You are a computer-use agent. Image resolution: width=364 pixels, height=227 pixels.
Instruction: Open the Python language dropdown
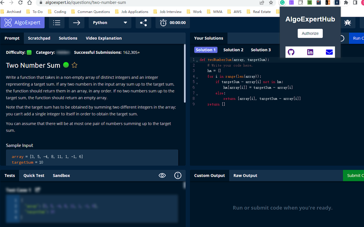110,23
